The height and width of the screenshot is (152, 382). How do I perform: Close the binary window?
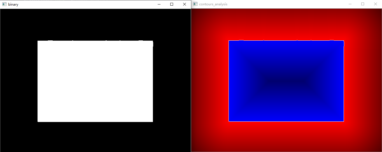click(x=185, y=4)
